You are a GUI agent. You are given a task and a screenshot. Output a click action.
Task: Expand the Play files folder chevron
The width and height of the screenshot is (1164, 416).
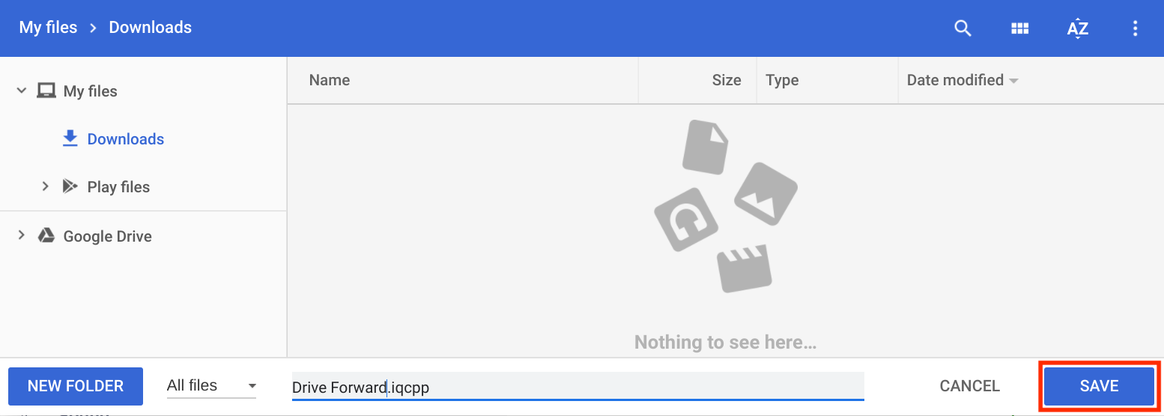(45, 187)
